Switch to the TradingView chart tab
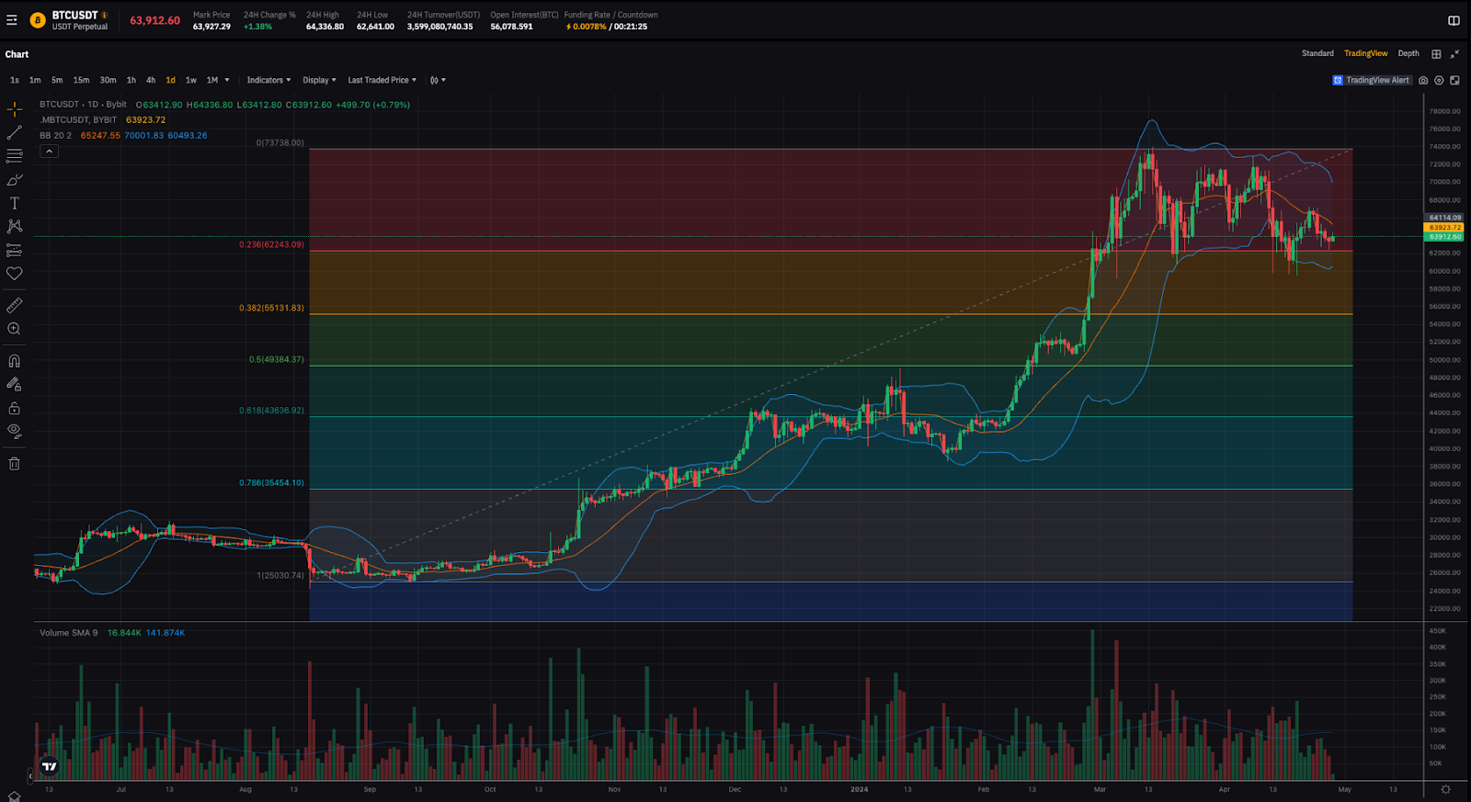Viewport: 1471px width, 802px height. point(1365,53)
